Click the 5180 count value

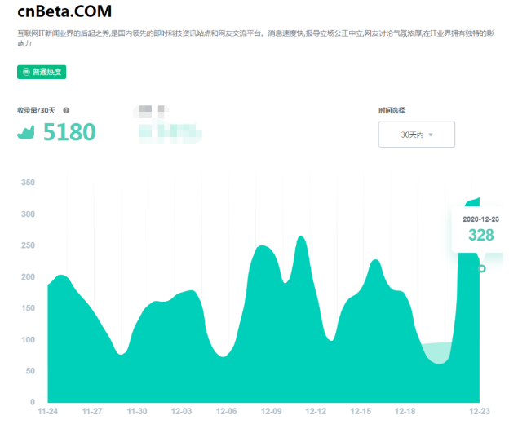tap(69, 132)
